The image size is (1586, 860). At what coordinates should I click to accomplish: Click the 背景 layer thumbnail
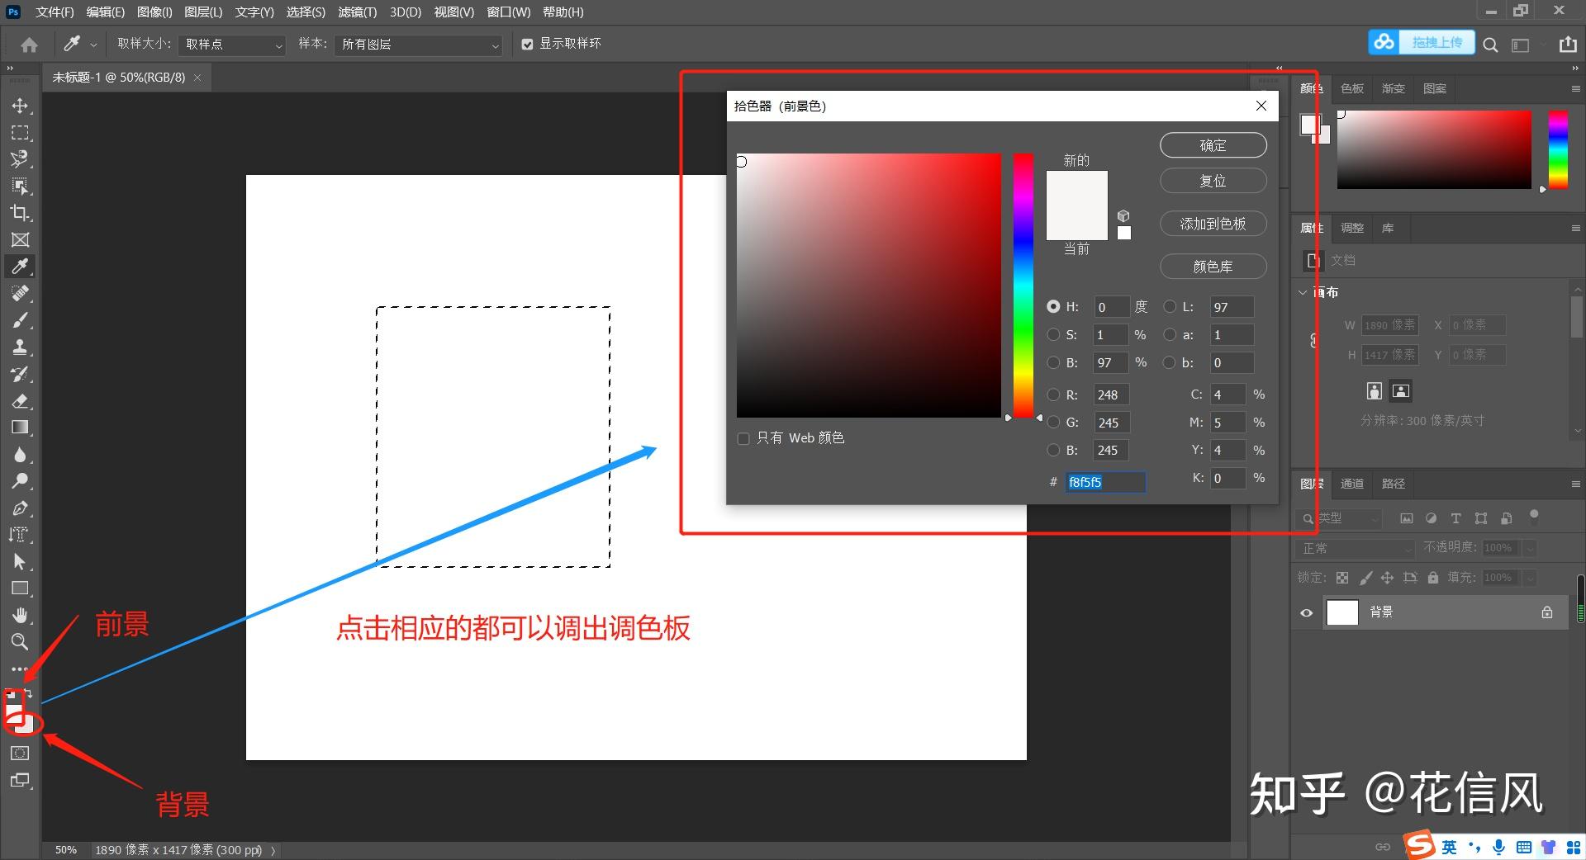1342,612
